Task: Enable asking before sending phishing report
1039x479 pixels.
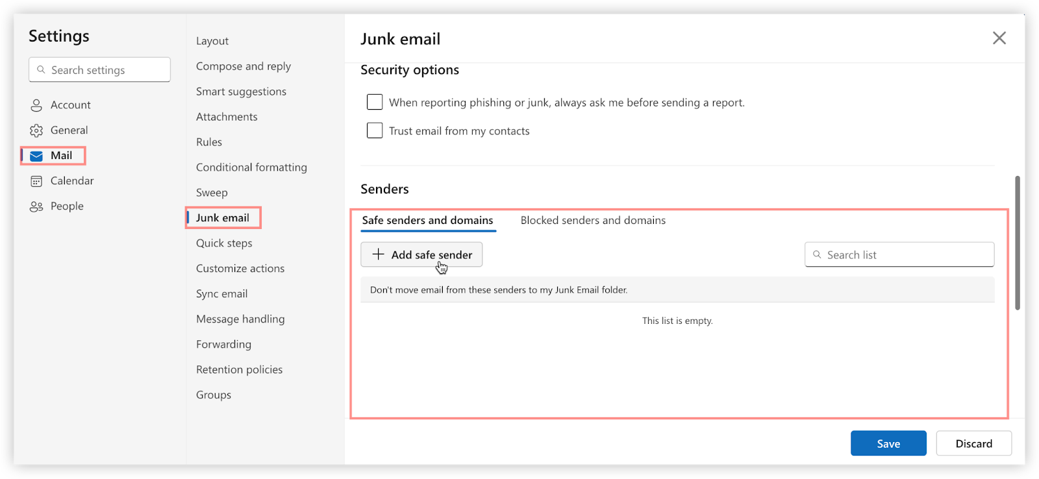Action: [375, 102]
